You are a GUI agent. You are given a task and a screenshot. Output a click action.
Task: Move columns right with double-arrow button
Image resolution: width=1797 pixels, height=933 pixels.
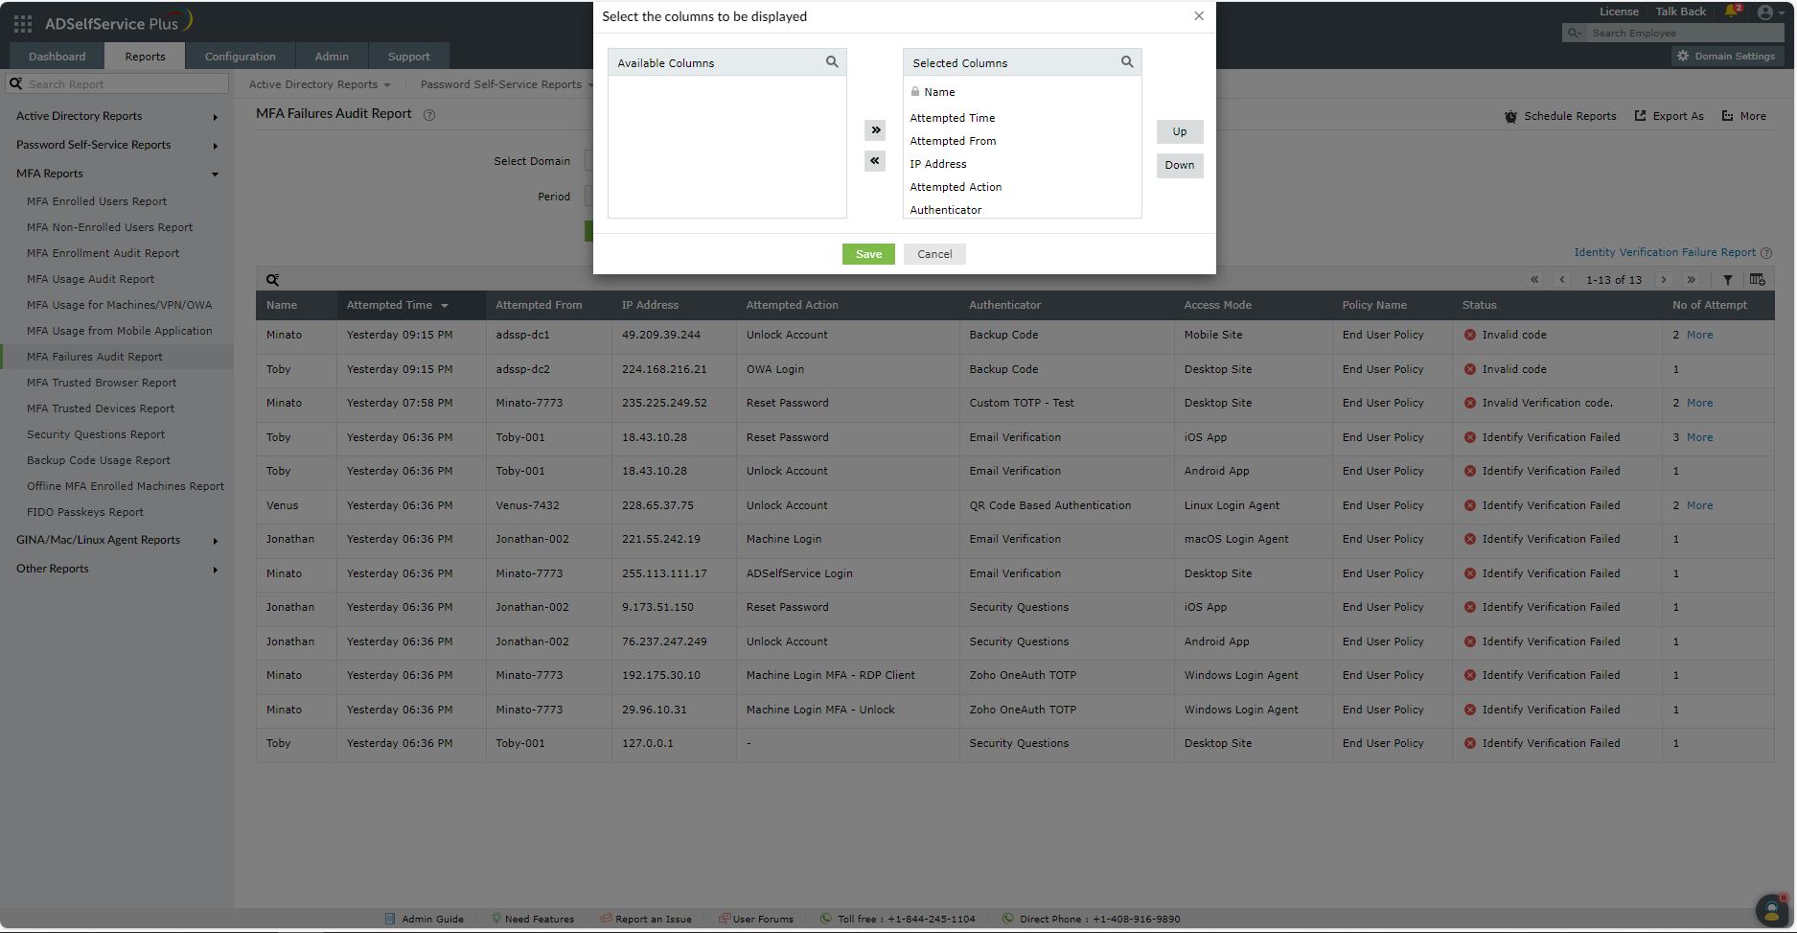coord(875,130)
